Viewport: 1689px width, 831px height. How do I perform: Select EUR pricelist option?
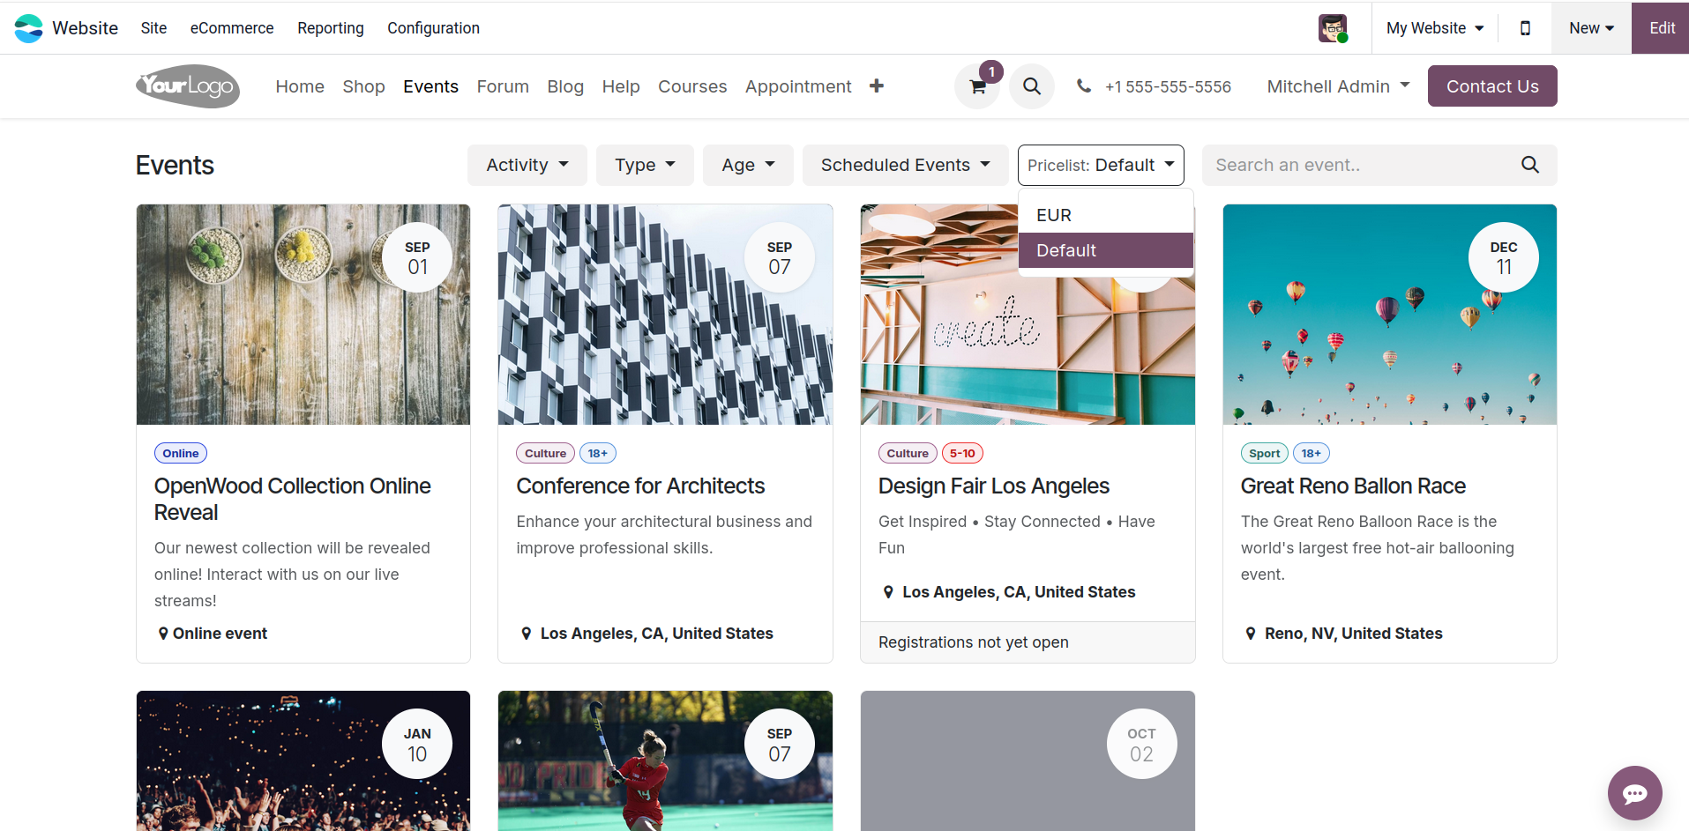tap(1054, 215)
